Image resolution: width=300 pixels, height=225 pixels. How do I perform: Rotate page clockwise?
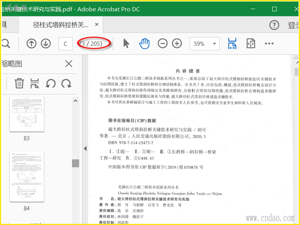66,83
